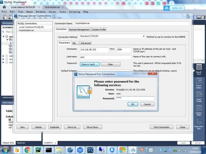
Task: Switch to the Remote Management tab
Action: coord(79,30)
